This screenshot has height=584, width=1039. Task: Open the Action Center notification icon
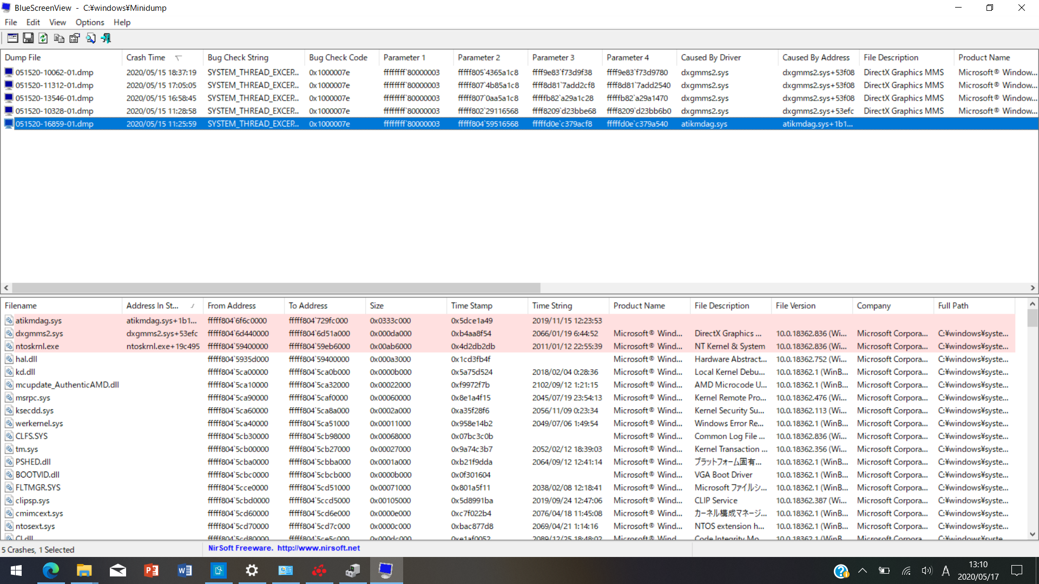(x=1017, y=570)
